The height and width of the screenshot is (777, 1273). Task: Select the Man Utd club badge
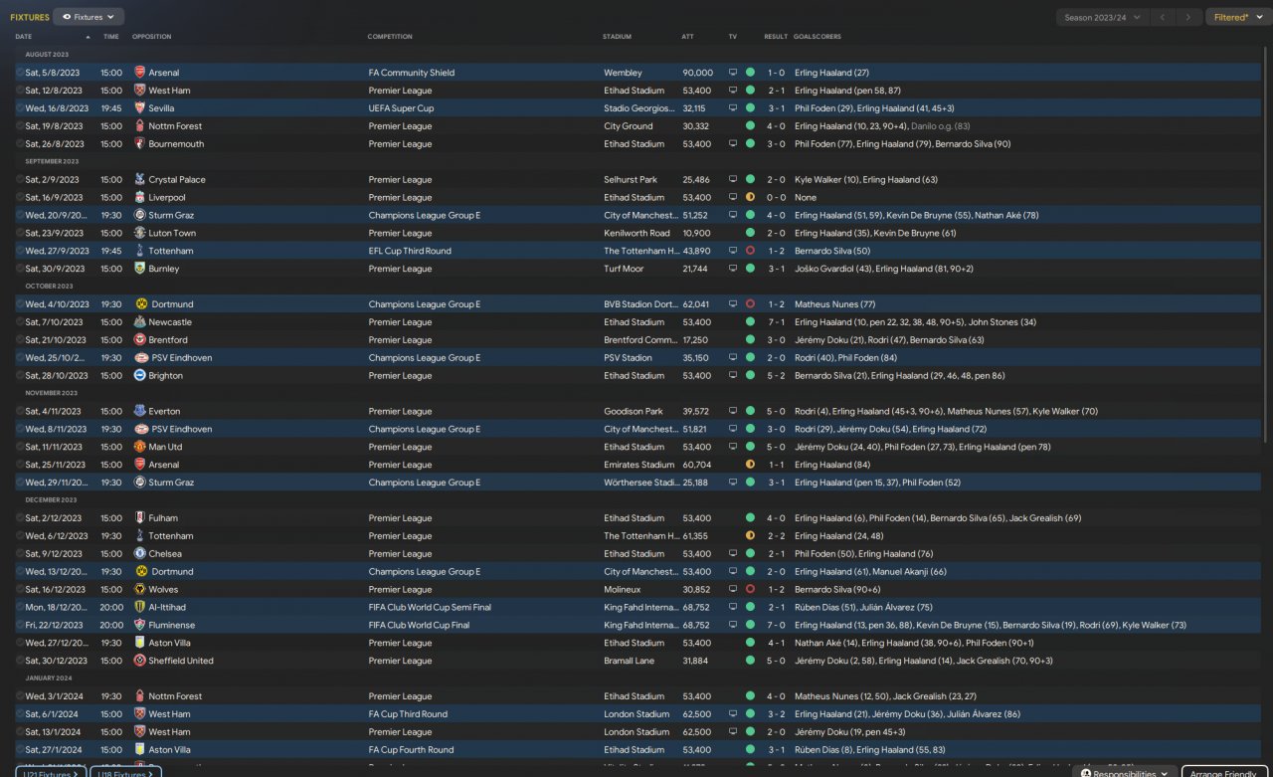(139, 447)
